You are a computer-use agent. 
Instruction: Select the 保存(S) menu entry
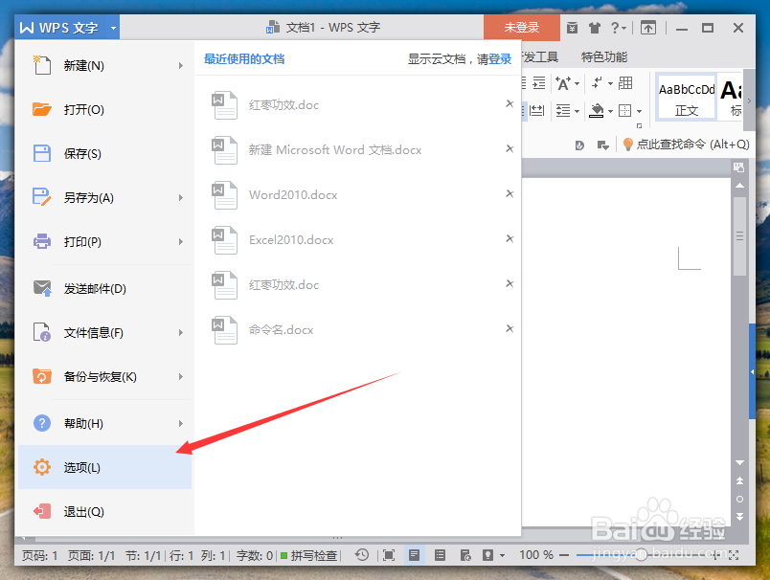coord(104,153)
